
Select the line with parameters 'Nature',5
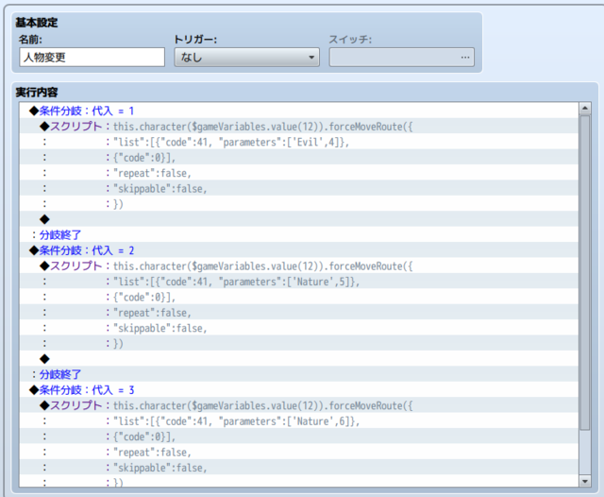pyautogui.click(x=299, y=282)
